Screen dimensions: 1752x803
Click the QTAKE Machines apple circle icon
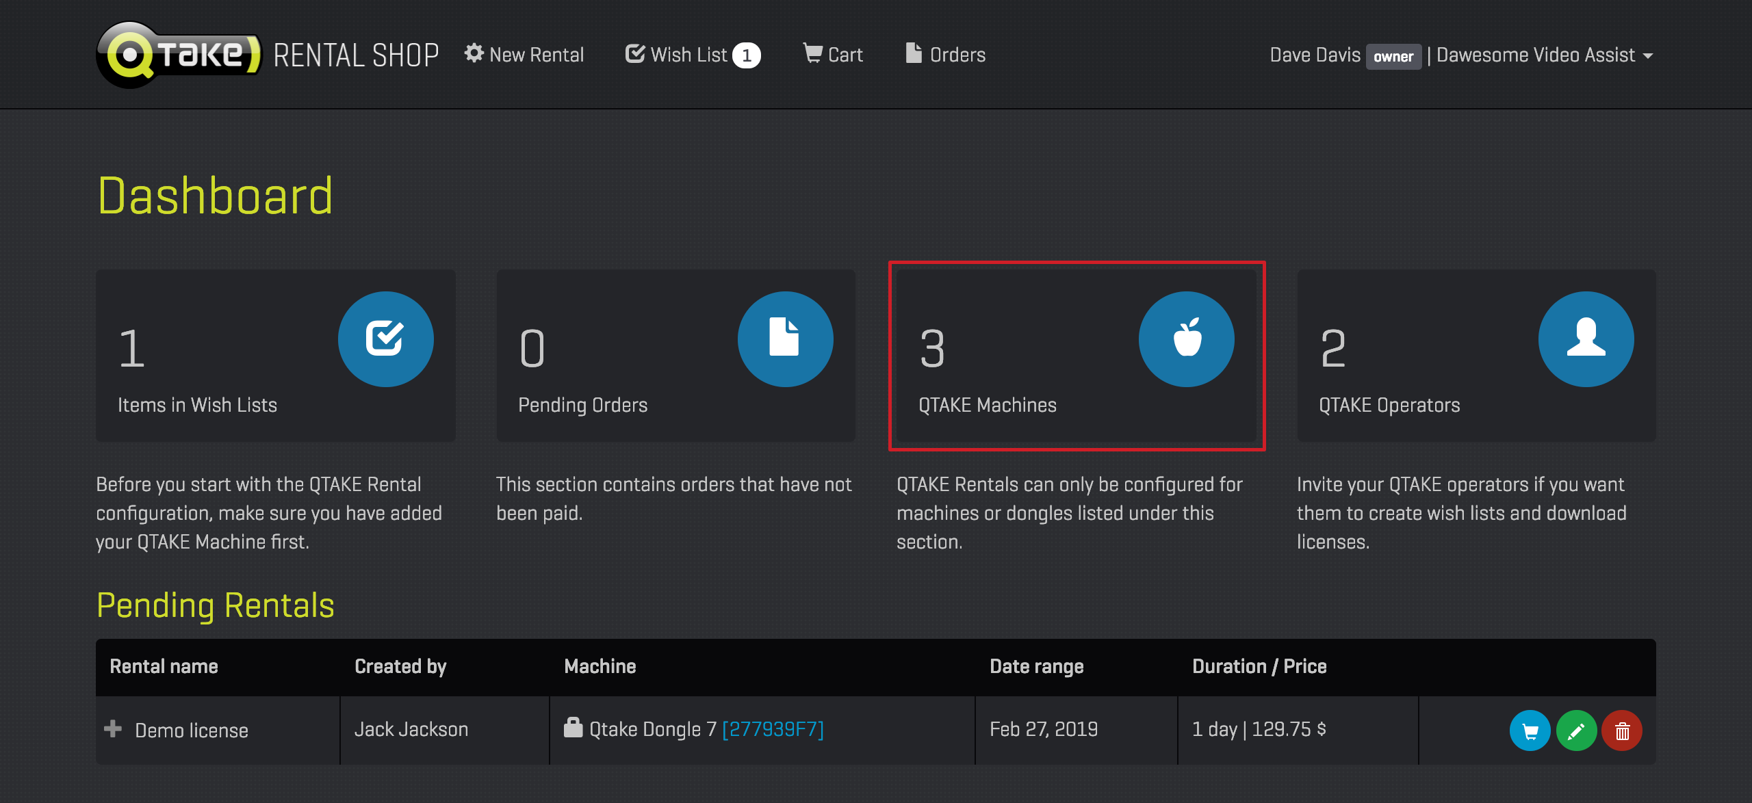click(1186, 339)
